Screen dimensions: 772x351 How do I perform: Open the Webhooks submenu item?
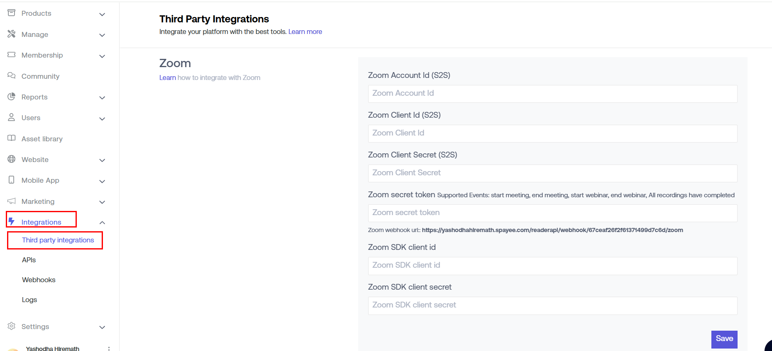(x=39, y=280)
